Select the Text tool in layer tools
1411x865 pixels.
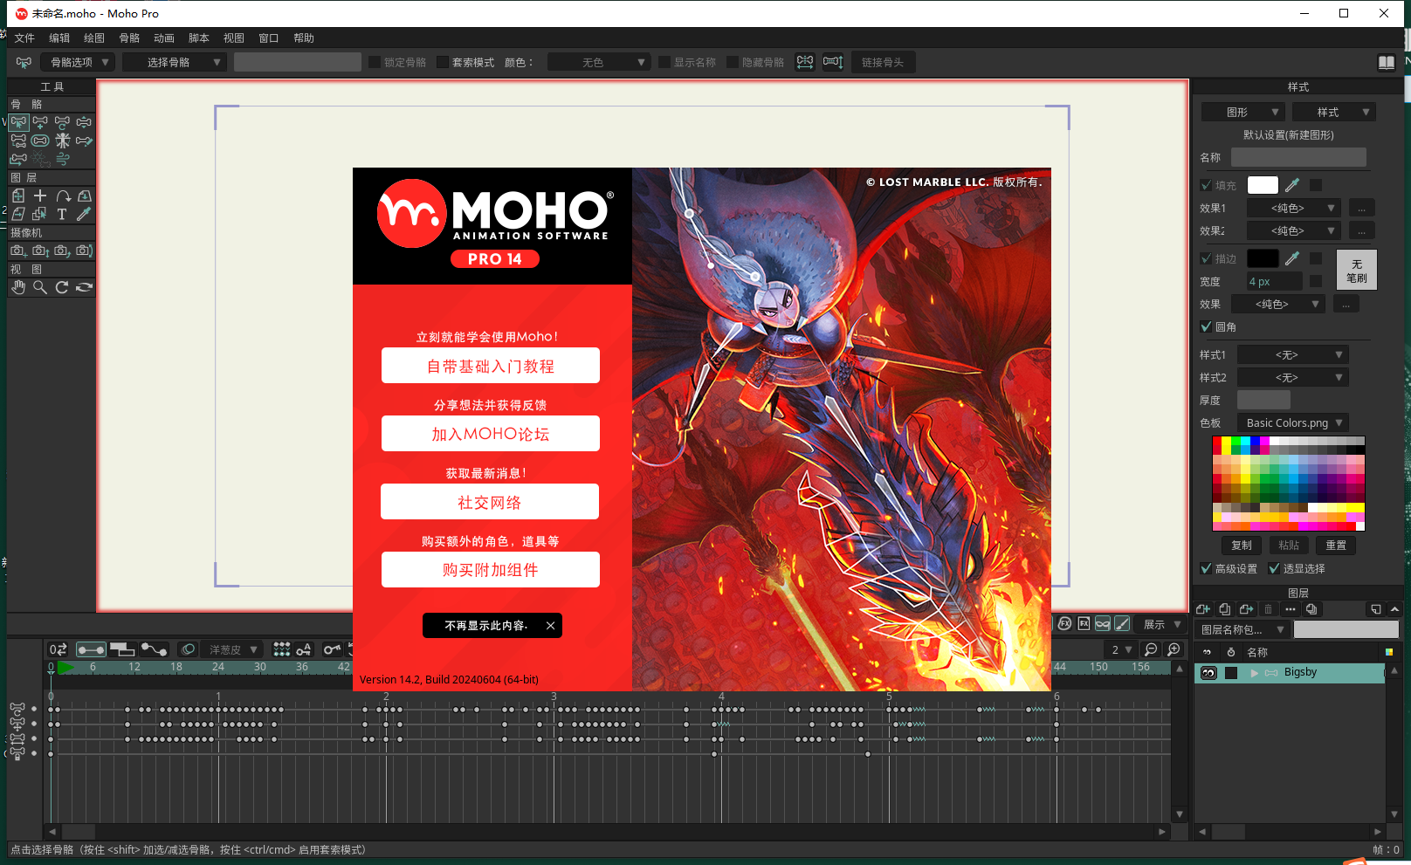point(63,214)
